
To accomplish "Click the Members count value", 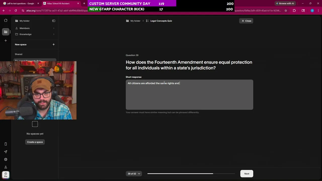I will click(54, 28).
